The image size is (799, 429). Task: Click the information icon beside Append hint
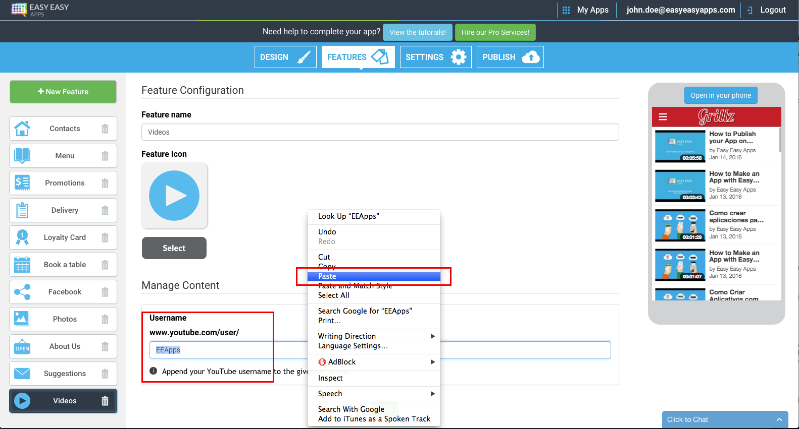click(154, 371)
